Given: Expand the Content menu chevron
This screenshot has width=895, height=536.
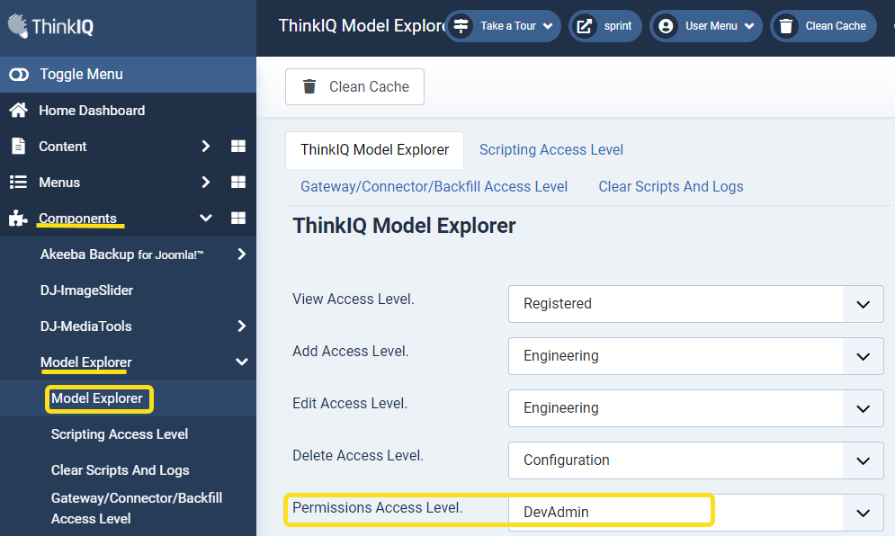Looking at the screenshot, I should (205, 146).
